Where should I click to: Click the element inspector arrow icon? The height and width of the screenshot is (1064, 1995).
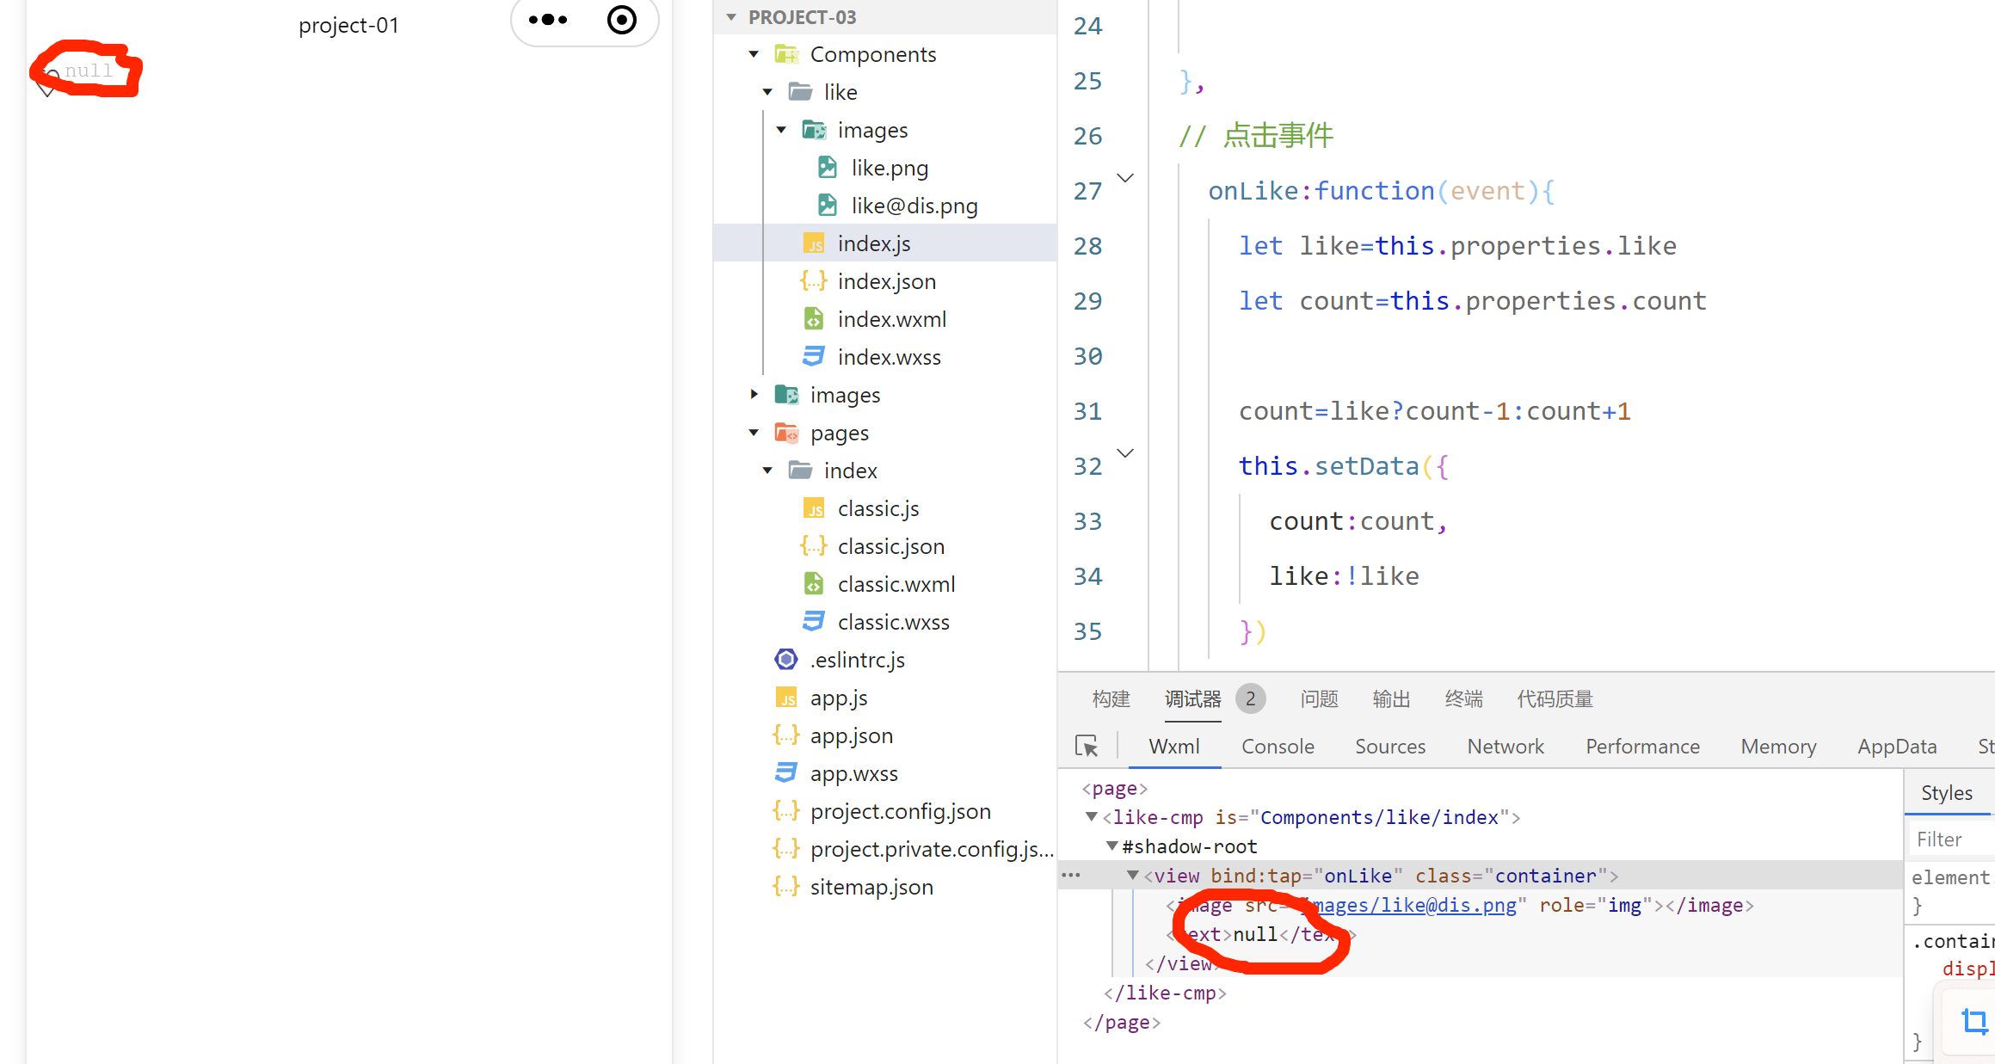1087,746
